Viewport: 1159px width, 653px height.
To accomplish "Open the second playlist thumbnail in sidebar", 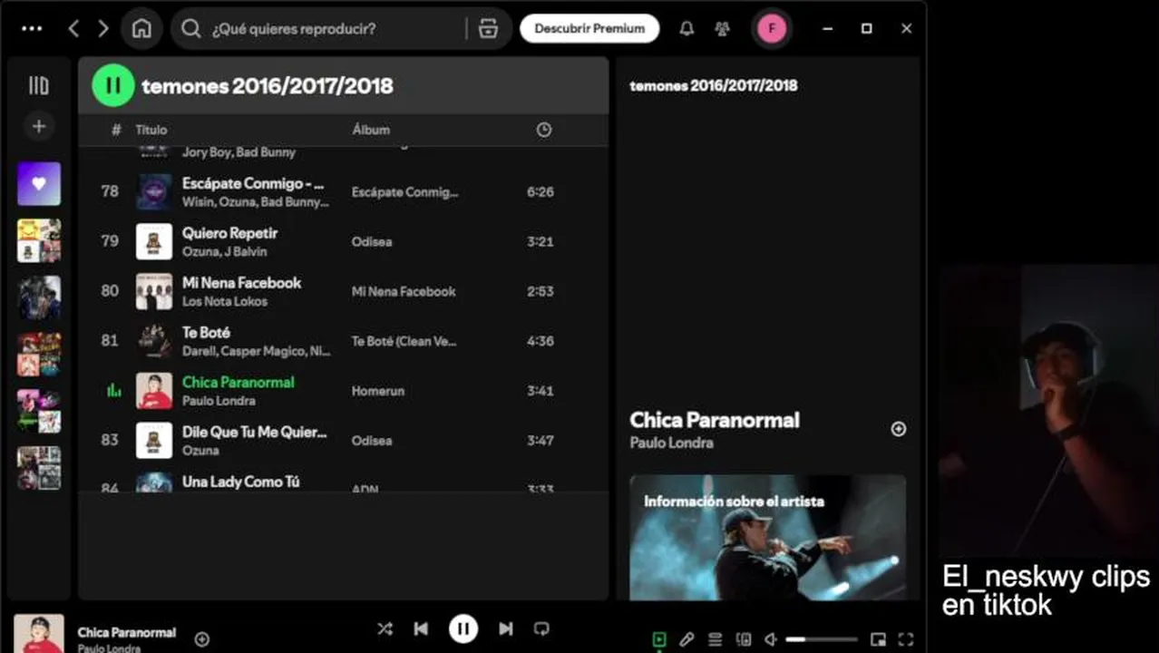I will [39, 240].
